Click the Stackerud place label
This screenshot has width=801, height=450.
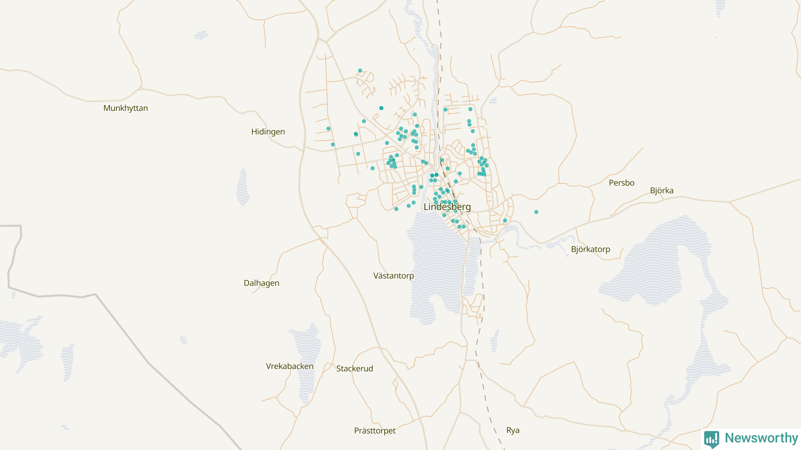point(355,369)
